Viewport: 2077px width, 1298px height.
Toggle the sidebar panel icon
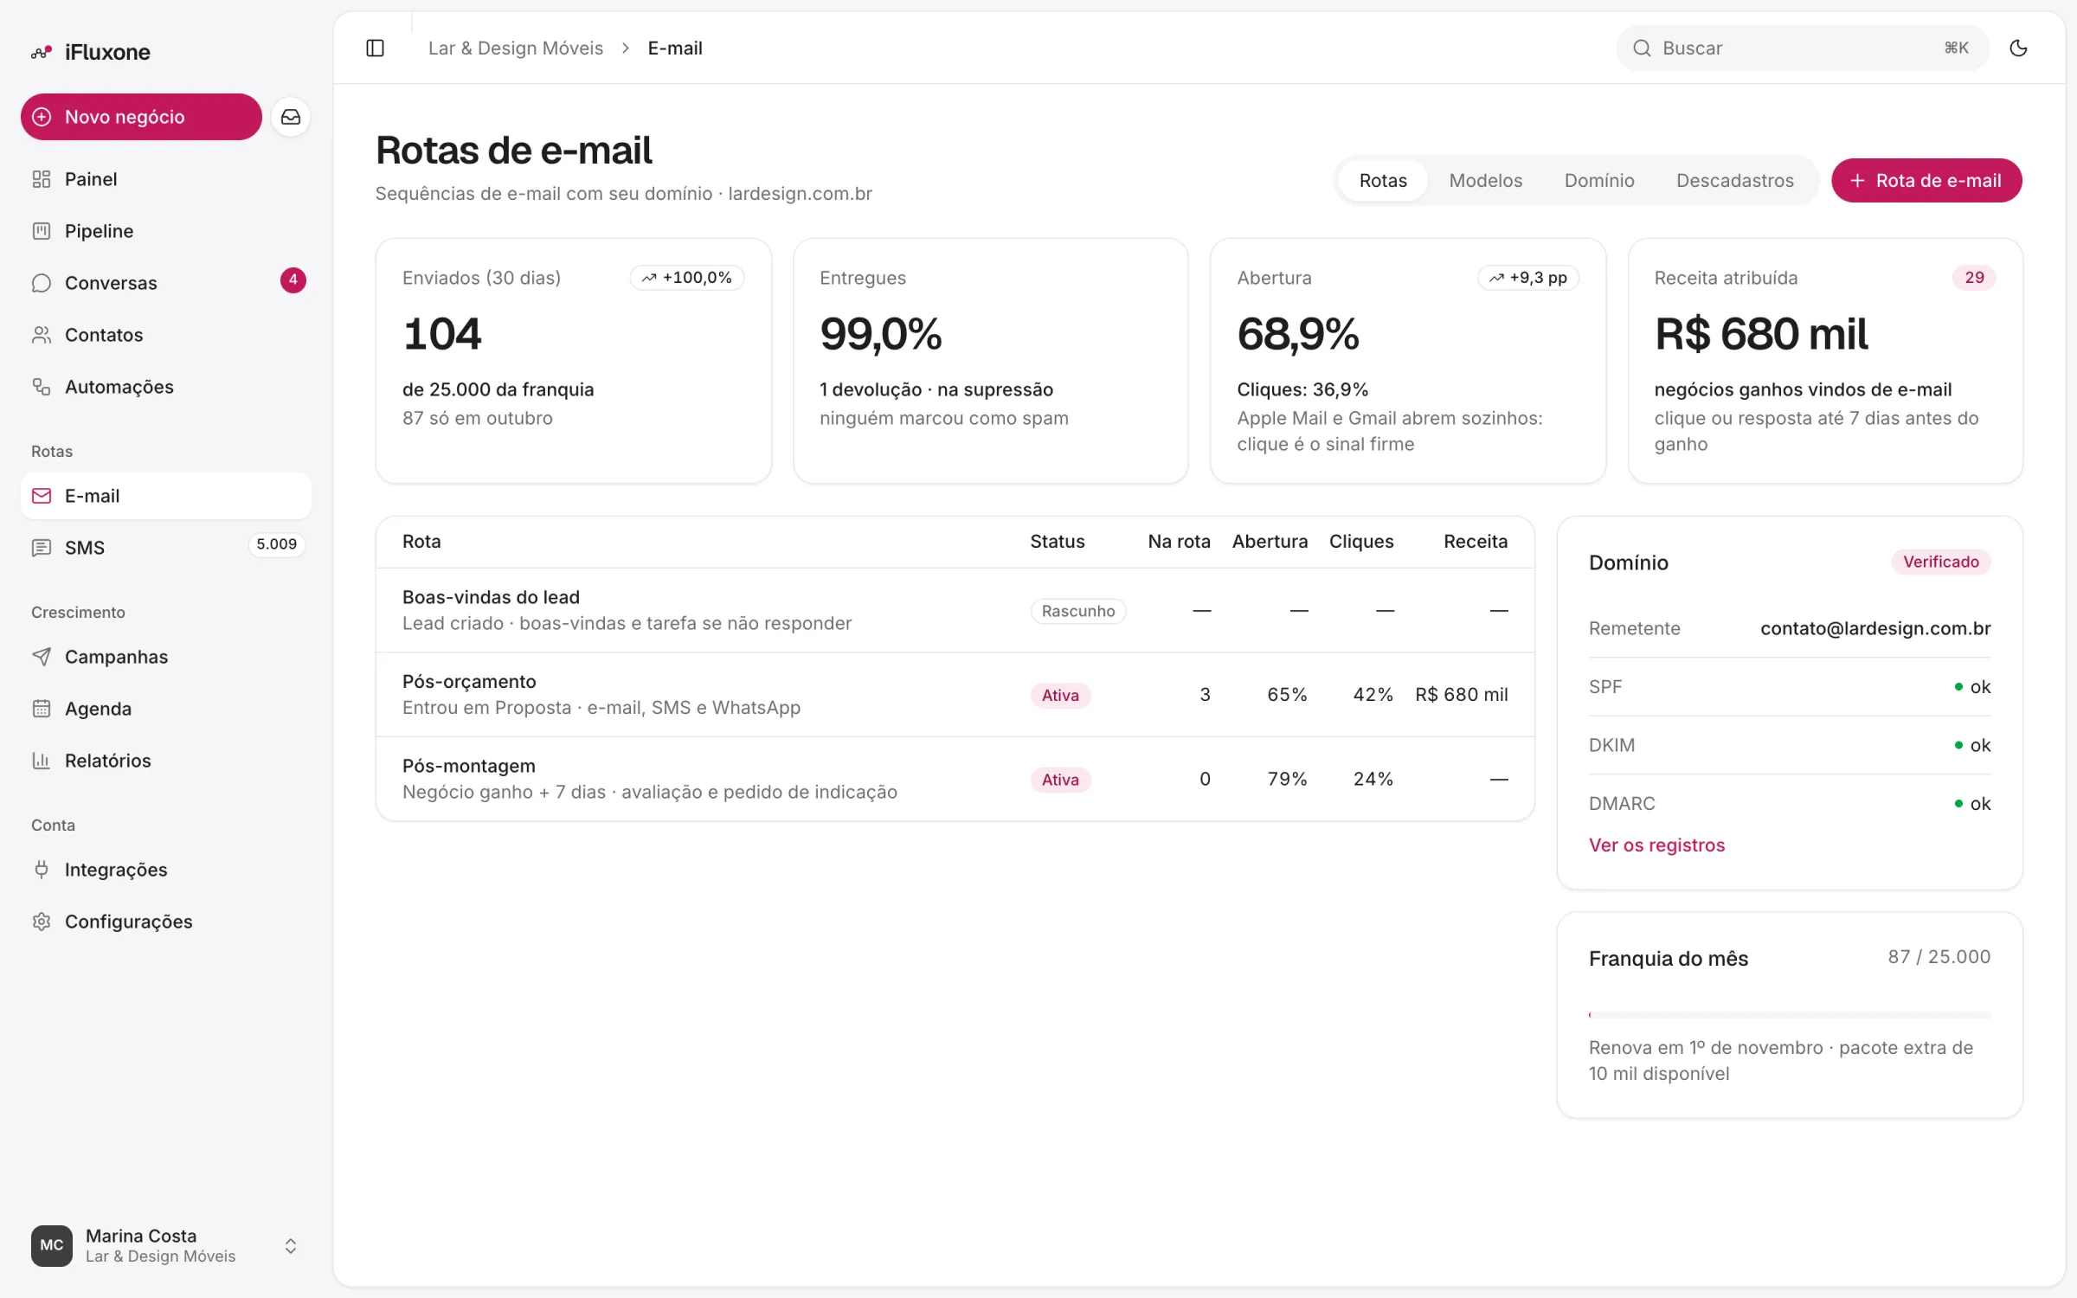coord(375,48)
